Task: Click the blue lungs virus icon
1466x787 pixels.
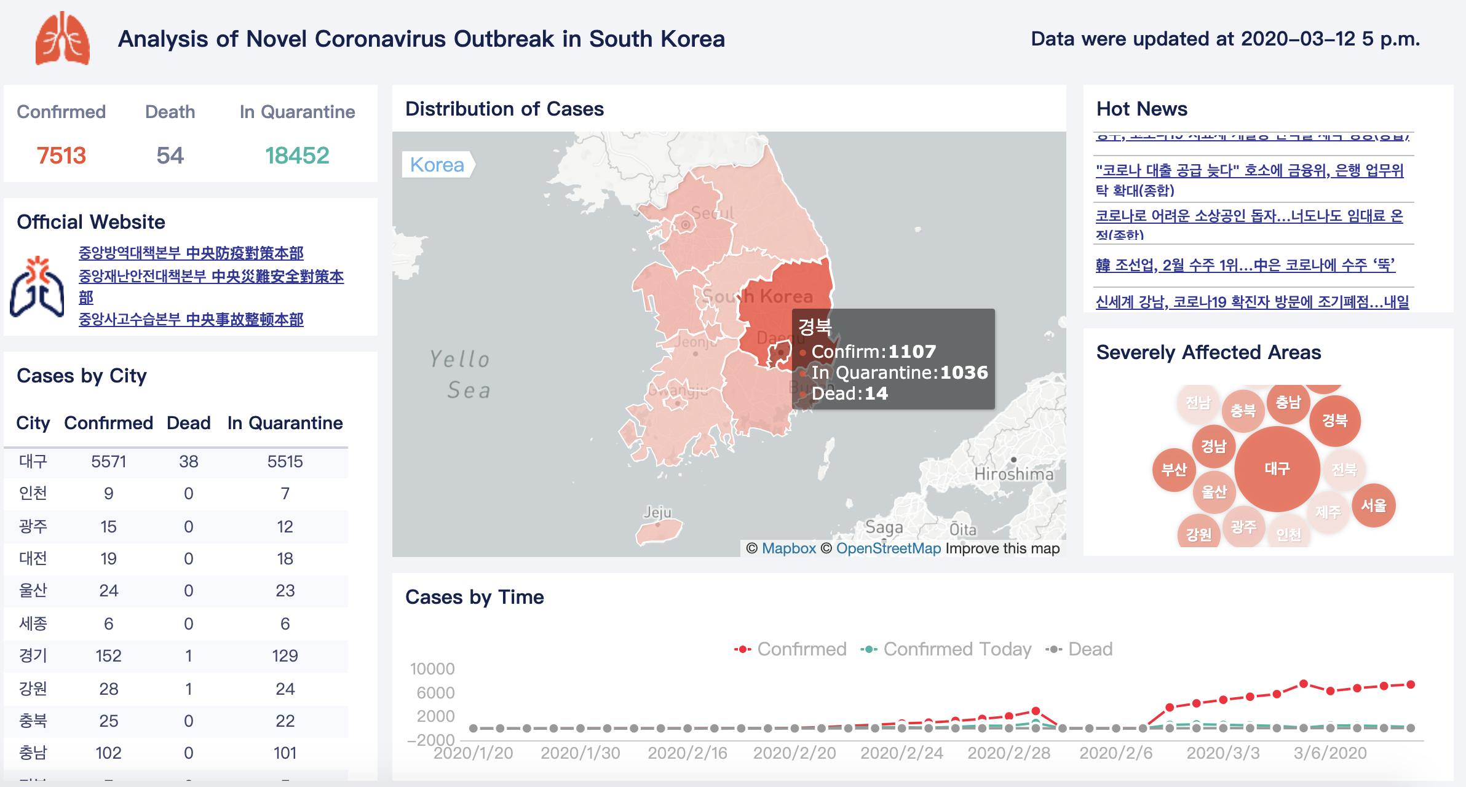Action: tap(37, 287)
